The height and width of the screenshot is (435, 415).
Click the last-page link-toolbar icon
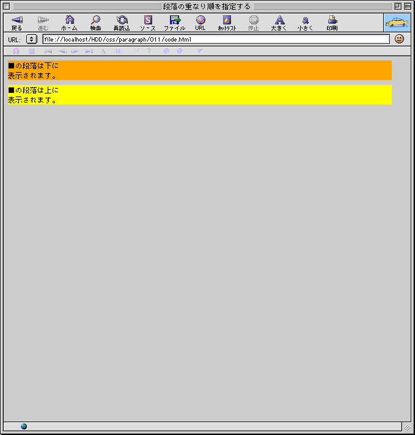pyautogui.click(x=89, y=51)
